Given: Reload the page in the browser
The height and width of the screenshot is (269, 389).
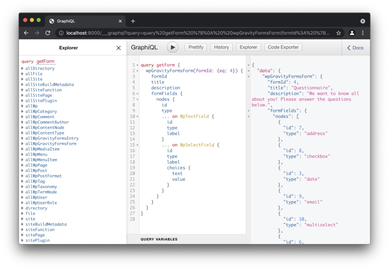Looking at the screenshot, I should coord(48,33).
